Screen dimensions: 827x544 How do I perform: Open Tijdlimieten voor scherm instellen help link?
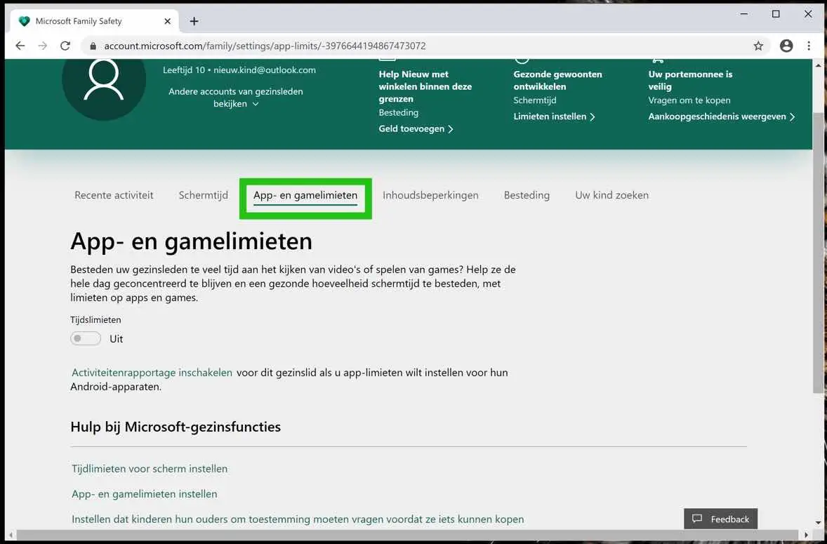tap(150, 469)
